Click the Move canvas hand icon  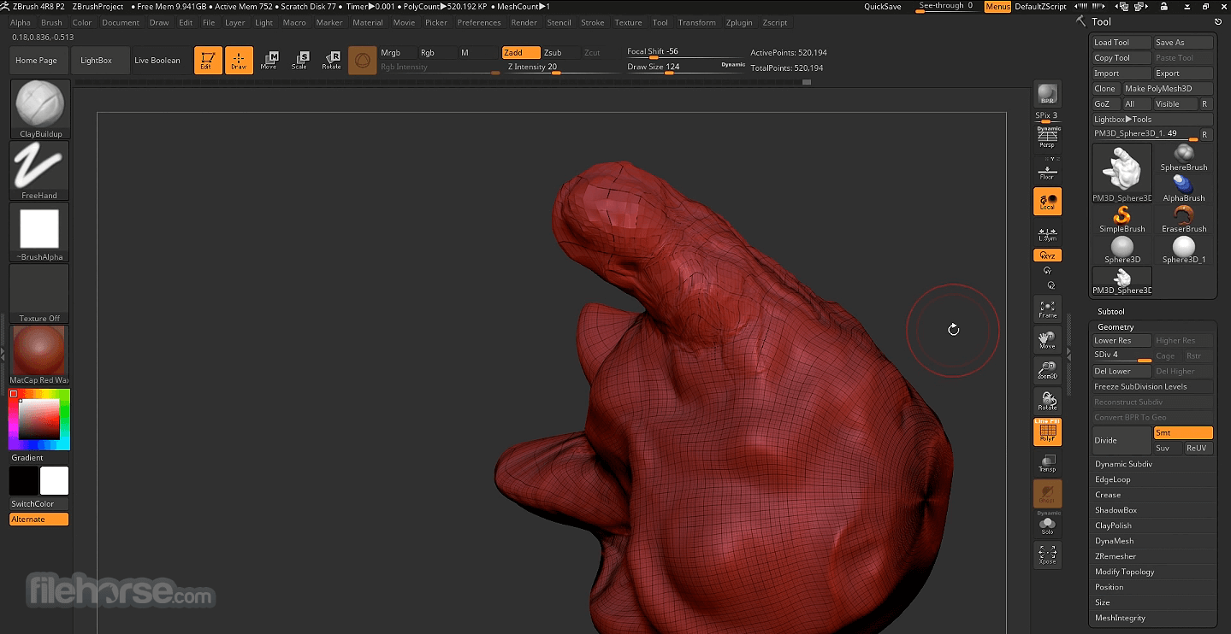pos(1047,340)
